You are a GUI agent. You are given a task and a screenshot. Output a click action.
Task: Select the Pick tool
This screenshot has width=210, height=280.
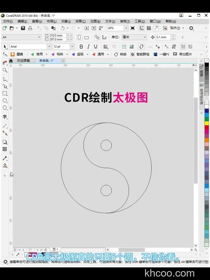[x=4, y=47]
